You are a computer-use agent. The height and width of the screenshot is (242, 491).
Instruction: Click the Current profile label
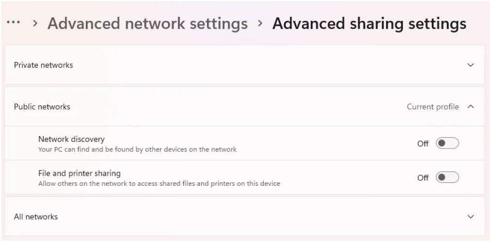432,106
